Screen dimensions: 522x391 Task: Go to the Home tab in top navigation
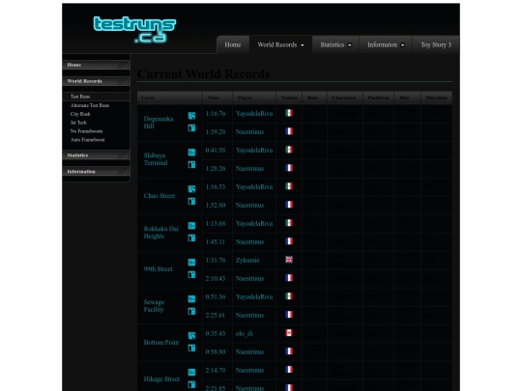(x=233, y=44)
